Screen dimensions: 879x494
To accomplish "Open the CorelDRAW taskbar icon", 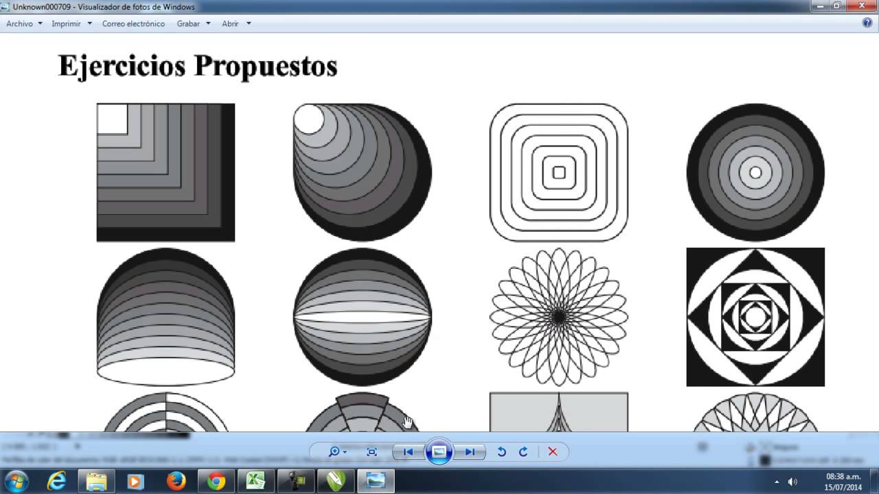I will coord(336,482).
